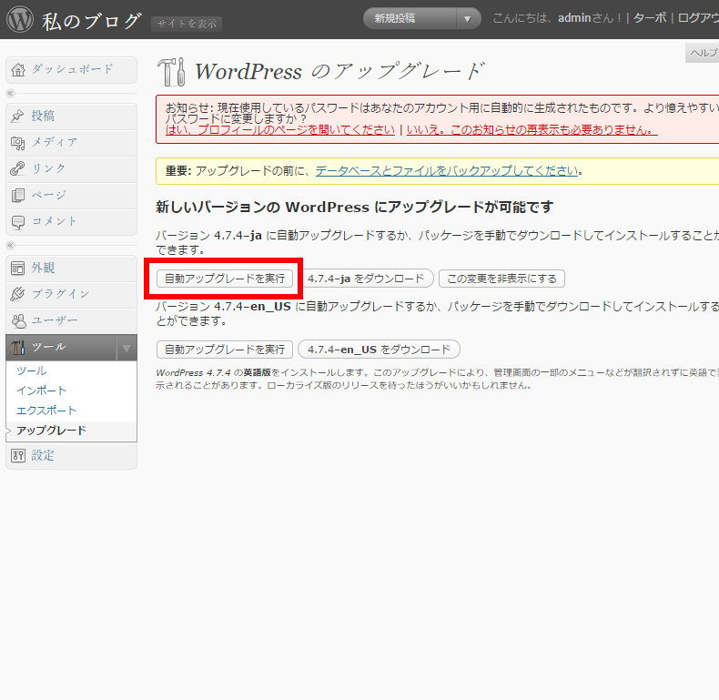Click the Users people icon
The width and height of the screenshot is (719, 700).
18,320
